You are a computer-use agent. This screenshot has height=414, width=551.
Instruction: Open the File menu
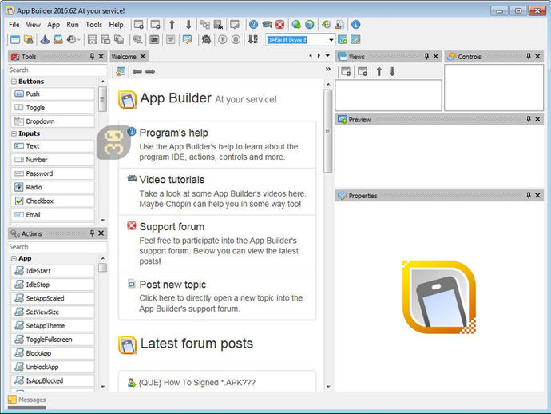click(14, 25)
